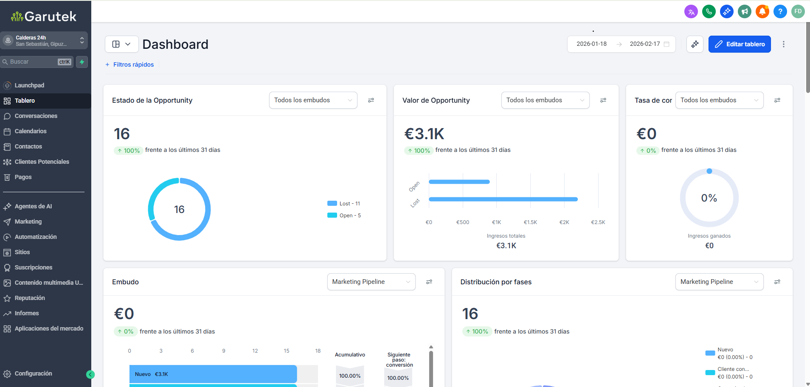Screen dimensions: 810x387
Task: Open the notifications bell
Action: coord(762,11)
